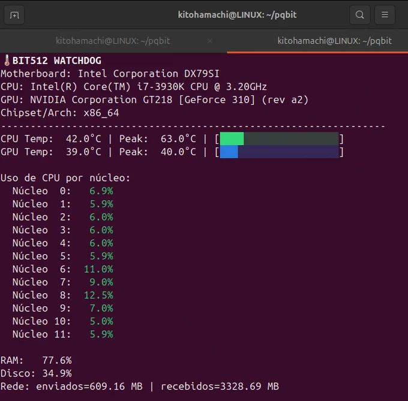The height and width of the screenshot is (401, 408).
Task: Click the Chipset/Arch: x86_64 line
Action: pos(60,113)
